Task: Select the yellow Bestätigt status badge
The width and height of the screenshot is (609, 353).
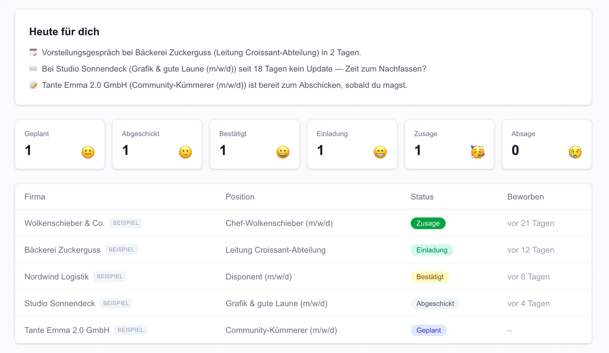Action: click(x=430, y=277)
